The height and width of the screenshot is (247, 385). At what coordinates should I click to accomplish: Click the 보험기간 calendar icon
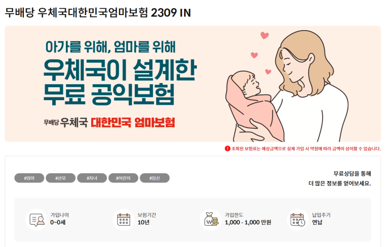tap(123, 219)
